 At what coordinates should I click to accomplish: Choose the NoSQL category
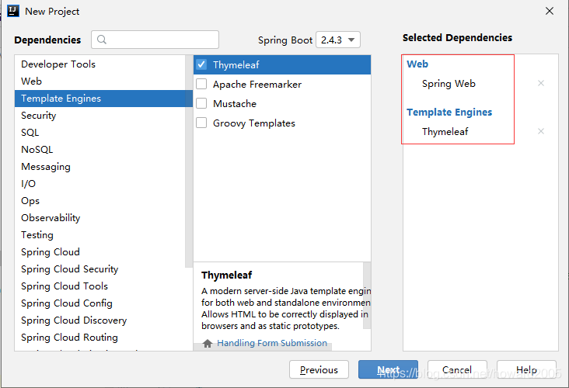point(99,149)
